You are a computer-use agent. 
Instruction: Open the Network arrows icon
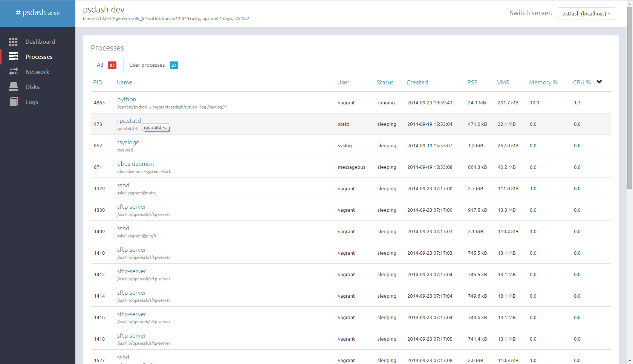tap(14, 71)
